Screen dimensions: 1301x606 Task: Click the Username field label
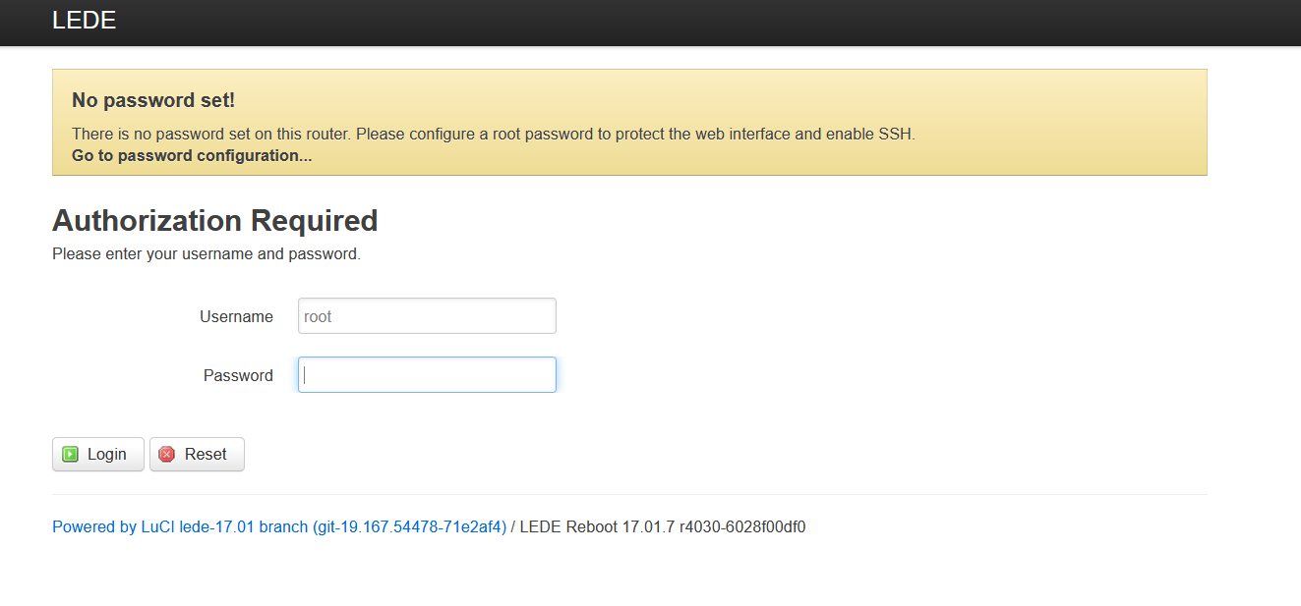(x=236, y=316)
